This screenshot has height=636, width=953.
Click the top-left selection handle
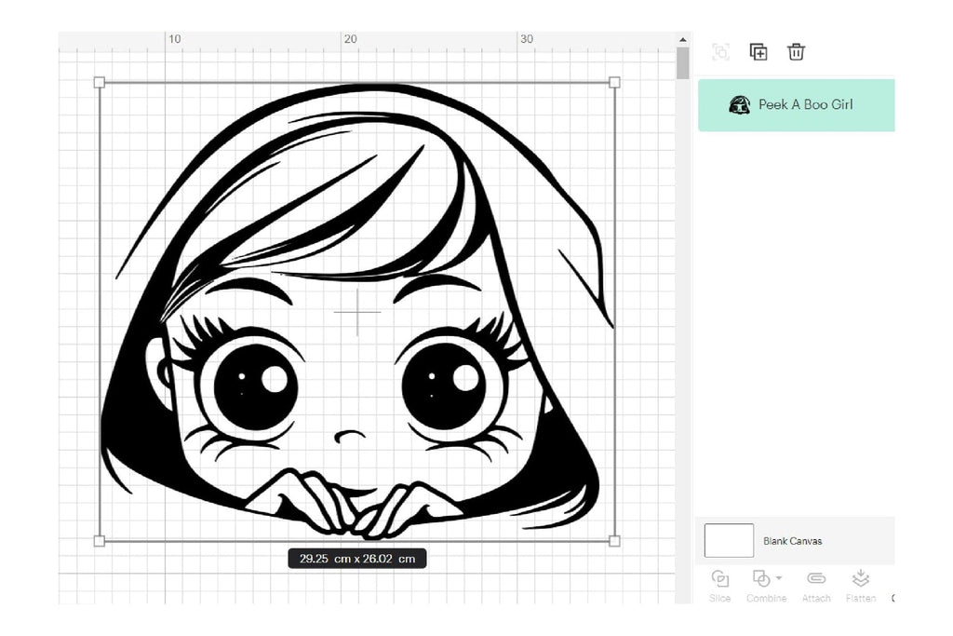100,80
